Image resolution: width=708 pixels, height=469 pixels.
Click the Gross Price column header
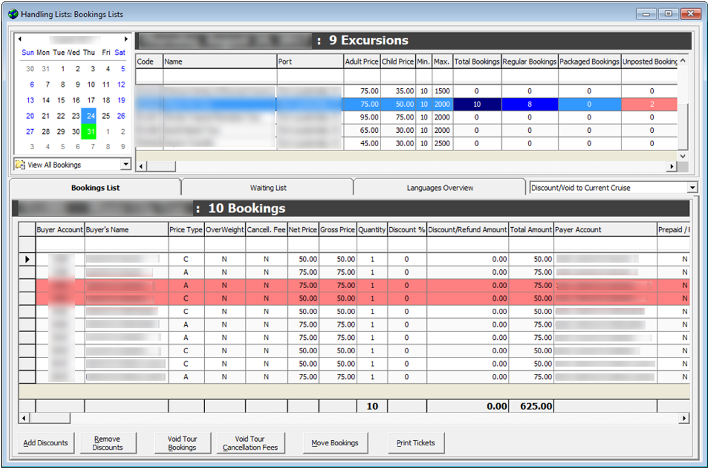click(338, 230)
